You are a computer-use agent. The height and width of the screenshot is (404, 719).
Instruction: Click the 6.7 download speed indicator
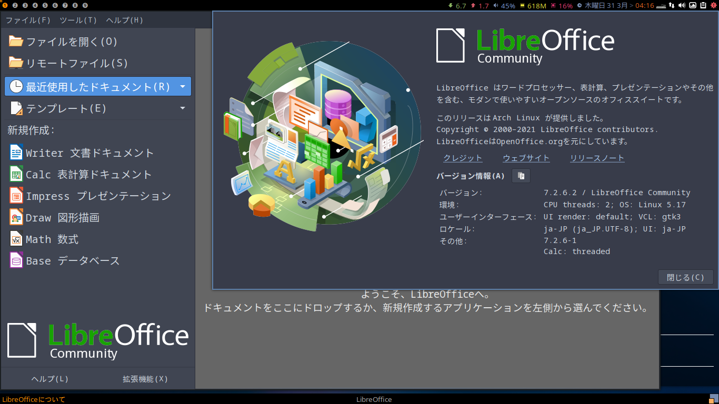(461, 6)
